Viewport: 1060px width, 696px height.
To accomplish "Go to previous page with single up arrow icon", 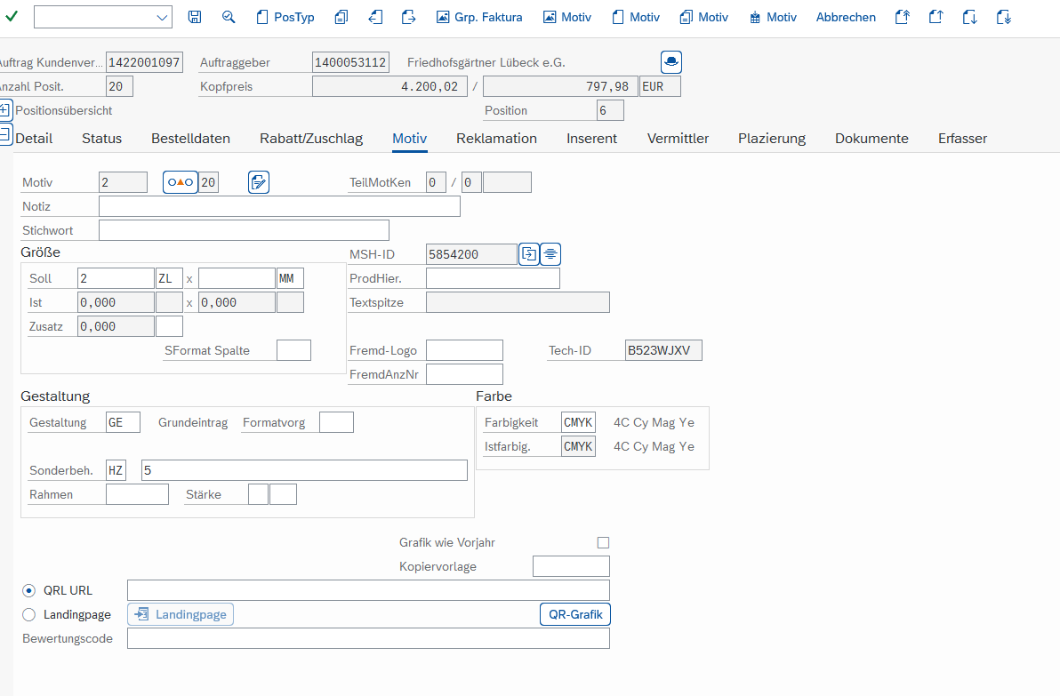I will click(x=936, y=17).
